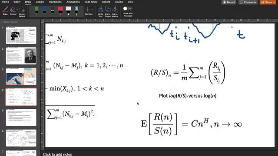Choose the red marker pen

tap(60, 11)
